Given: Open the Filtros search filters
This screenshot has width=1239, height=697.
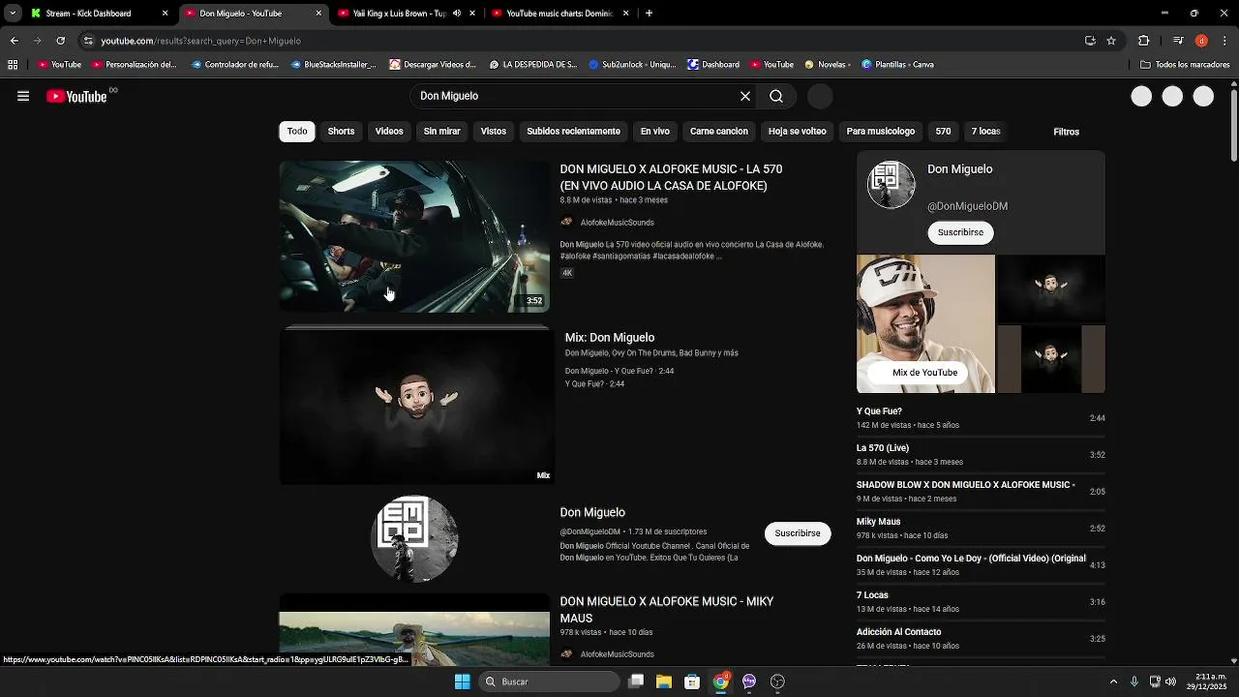Looking at the screenshot, I should [1066, 132].
